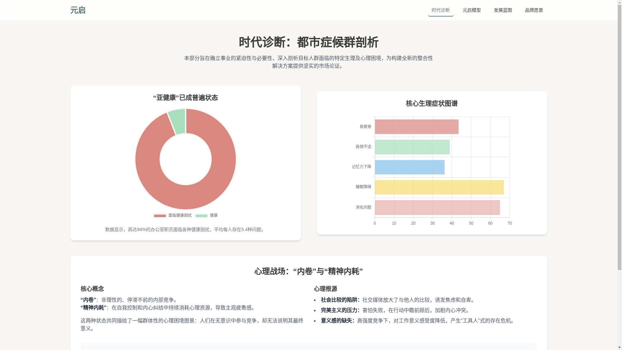Click the 核心概念 subheading
This screenshot has width=622, height=350.
pyautogui.click(x=92, y=289)
